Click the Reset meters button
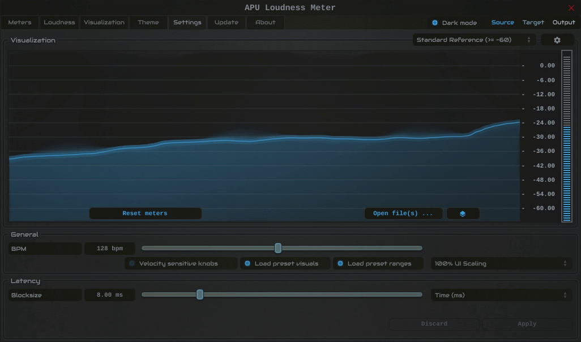Image resolution: width=581 pixels, height=342 pixels. 145,213
